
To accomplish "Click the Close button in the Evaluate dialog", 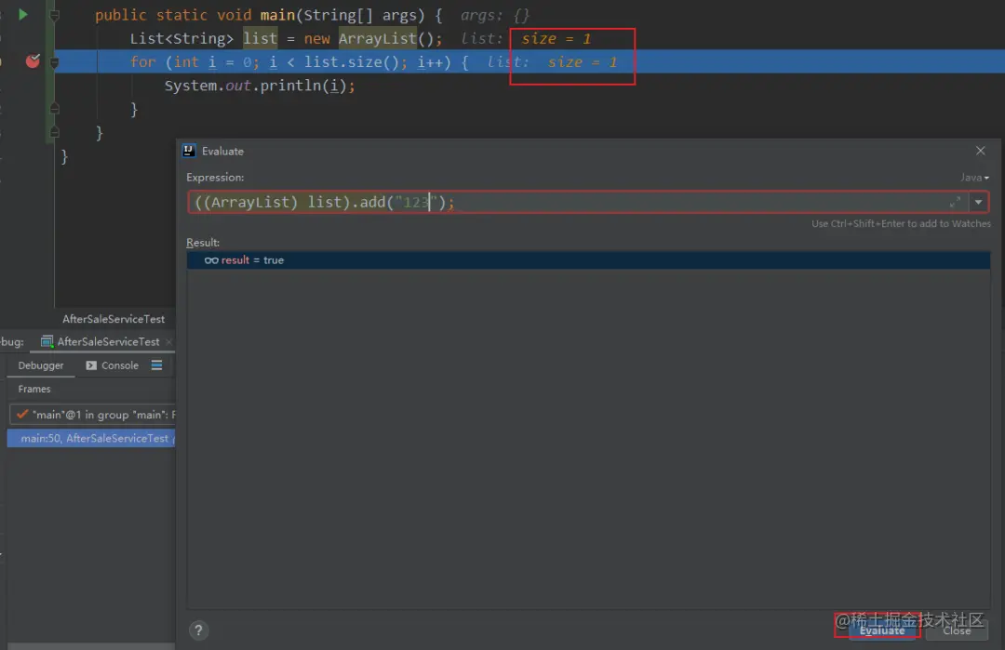I will coord(957,630).
